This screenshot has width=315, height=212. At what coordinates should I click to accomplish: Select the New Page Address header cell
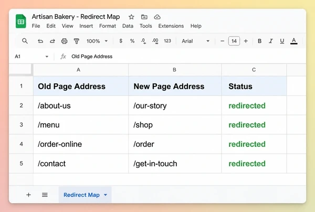click(175, 86)
